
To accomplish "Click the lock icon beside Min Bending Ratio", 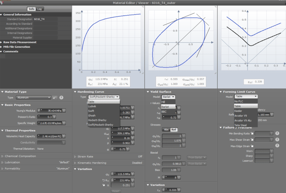I will pos(252,134).
